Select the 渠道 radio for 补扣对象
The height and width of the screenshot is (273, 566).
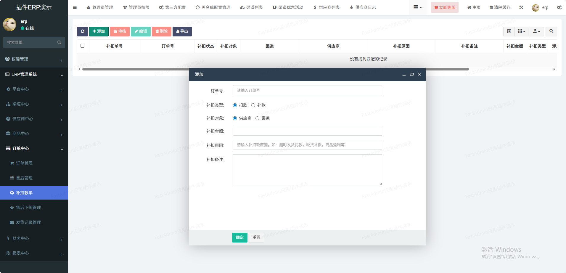[257, 118]
